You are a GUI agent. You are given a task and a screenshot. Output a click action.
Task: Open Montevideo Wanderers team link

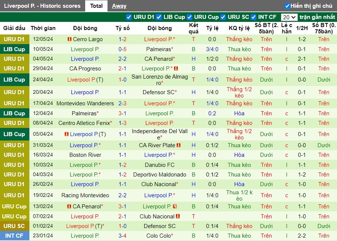85,103
